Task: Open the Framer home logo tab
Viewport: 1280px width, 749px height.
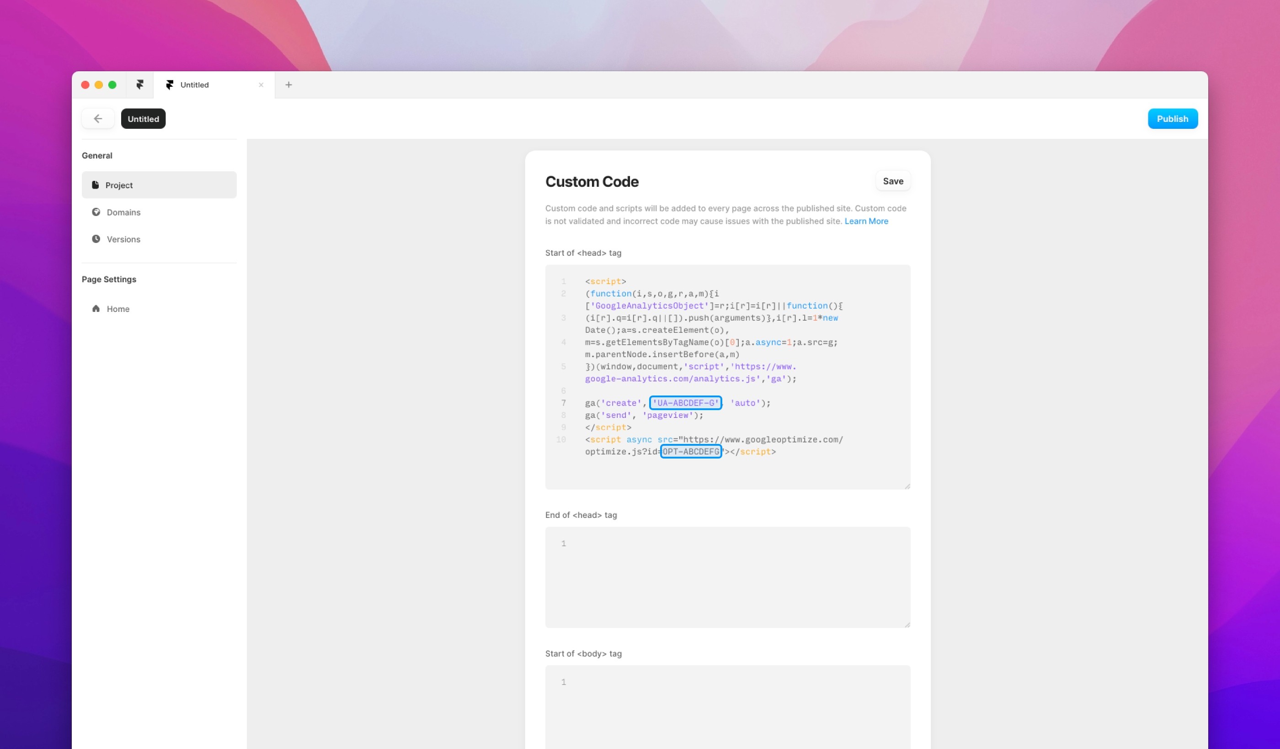Action: coord(140,85)
